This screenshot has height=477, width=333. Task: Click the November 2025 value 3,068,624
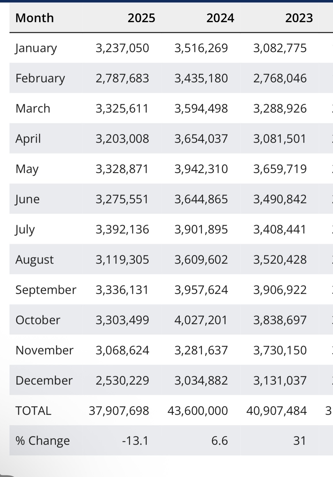[122, 350]
